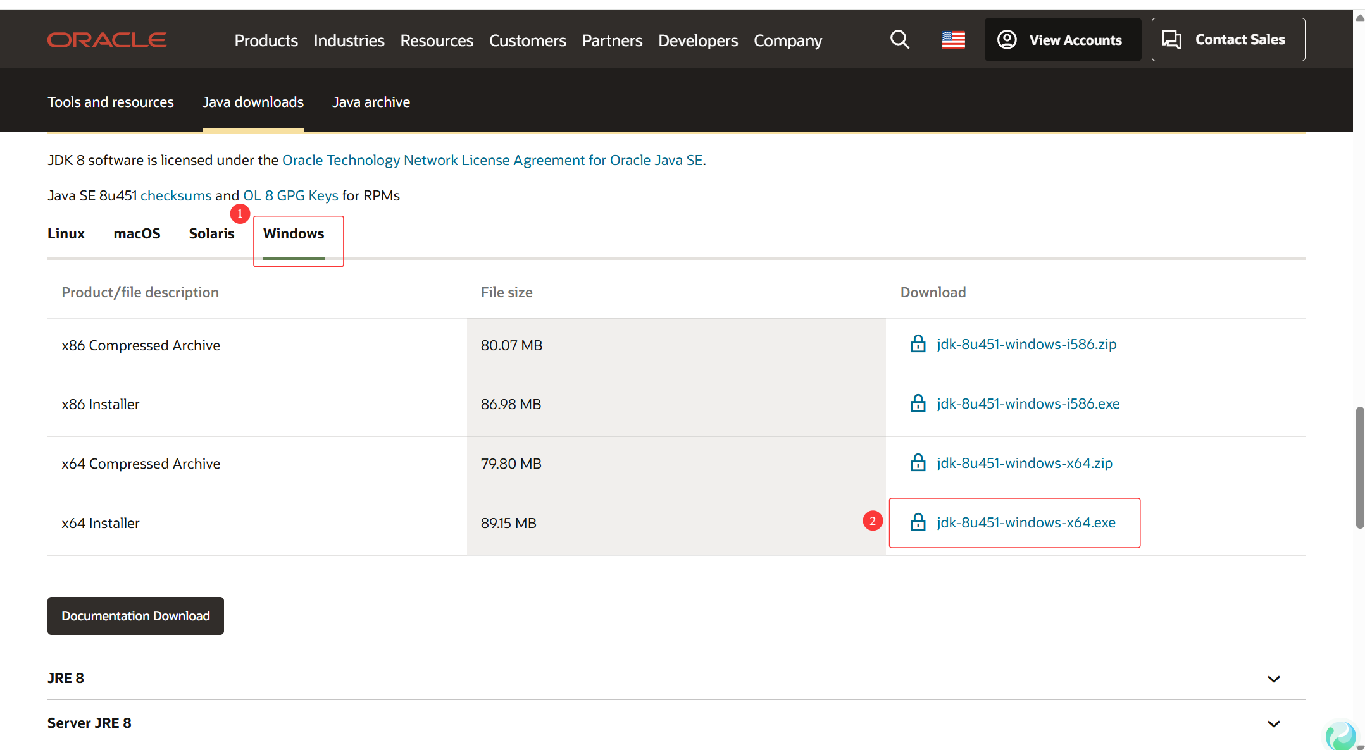Viewport: 1365px width, 750px height.
Task: Select the macOS tab
Action: 137,233
